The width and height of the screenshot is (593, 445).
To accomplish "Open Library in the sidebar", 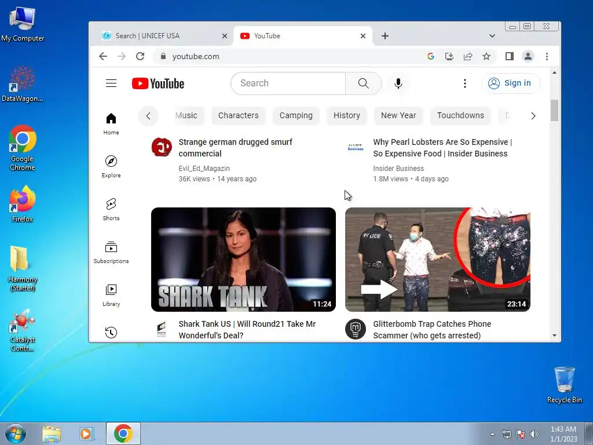I will click(x=111, y=295).
